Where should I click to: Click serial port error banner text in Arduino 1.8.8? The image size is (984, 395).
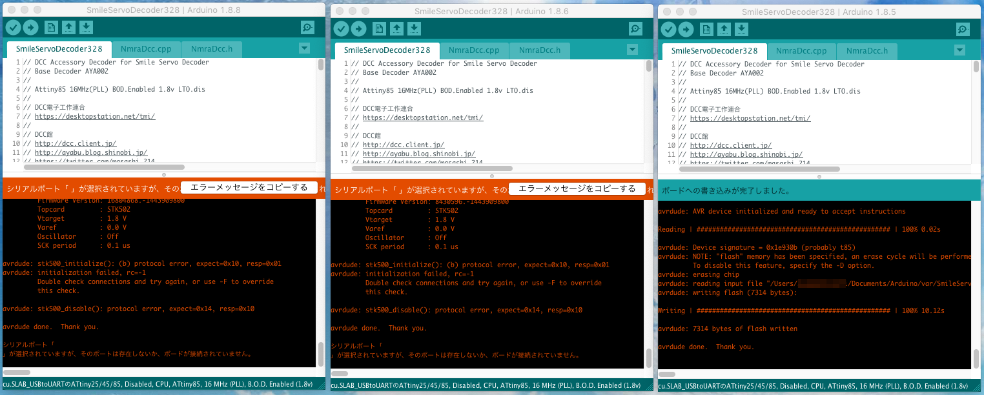tap(92, 188)
